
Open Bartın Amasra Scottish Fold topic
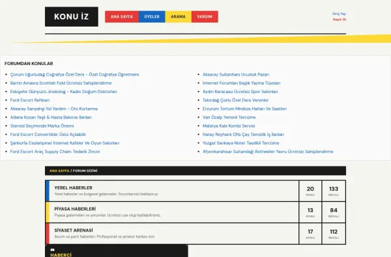tap(61, 83)
